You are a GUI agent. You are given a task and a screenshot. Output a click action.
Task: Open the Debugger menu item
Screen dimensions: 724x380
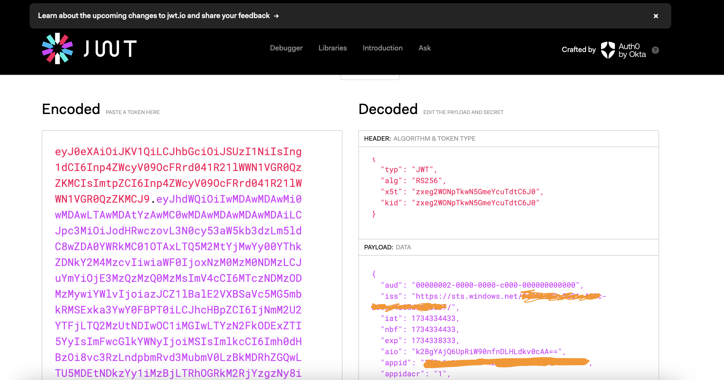pyautogui.click(x=286, y=48)
